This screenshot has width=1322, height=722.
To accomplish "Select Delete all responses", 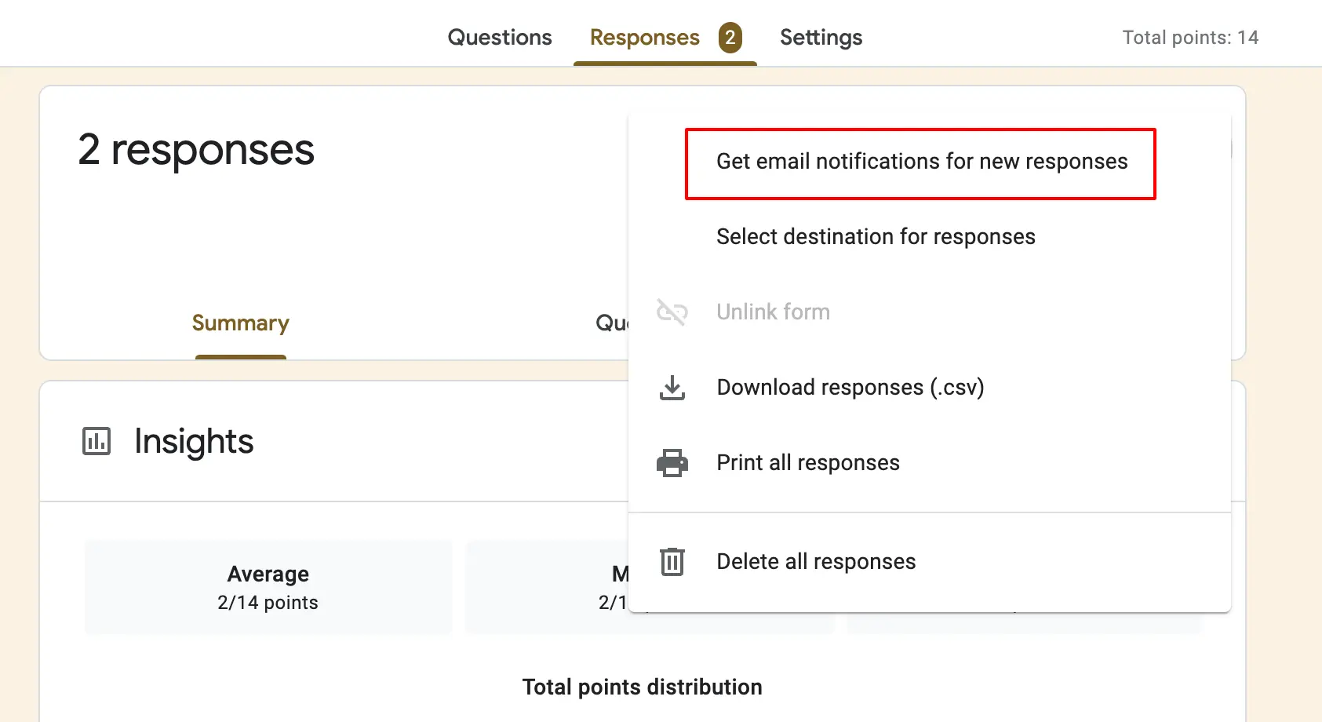I will pos(815,561).
